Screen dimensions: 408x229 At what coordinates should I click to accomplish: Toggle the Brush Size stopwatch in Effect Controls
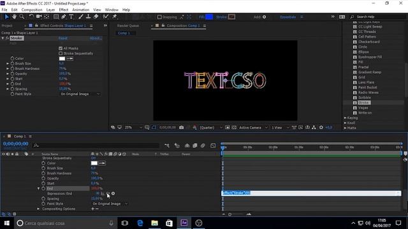12,64
